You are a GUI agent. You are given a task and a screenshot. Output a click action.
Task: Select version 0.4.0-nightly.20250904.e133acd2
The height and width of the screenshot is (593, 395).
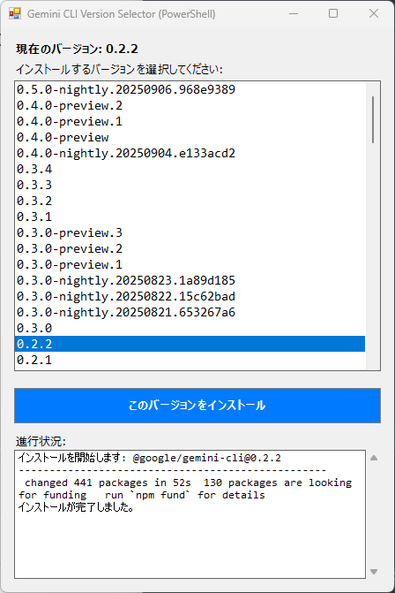pos(190,153)
